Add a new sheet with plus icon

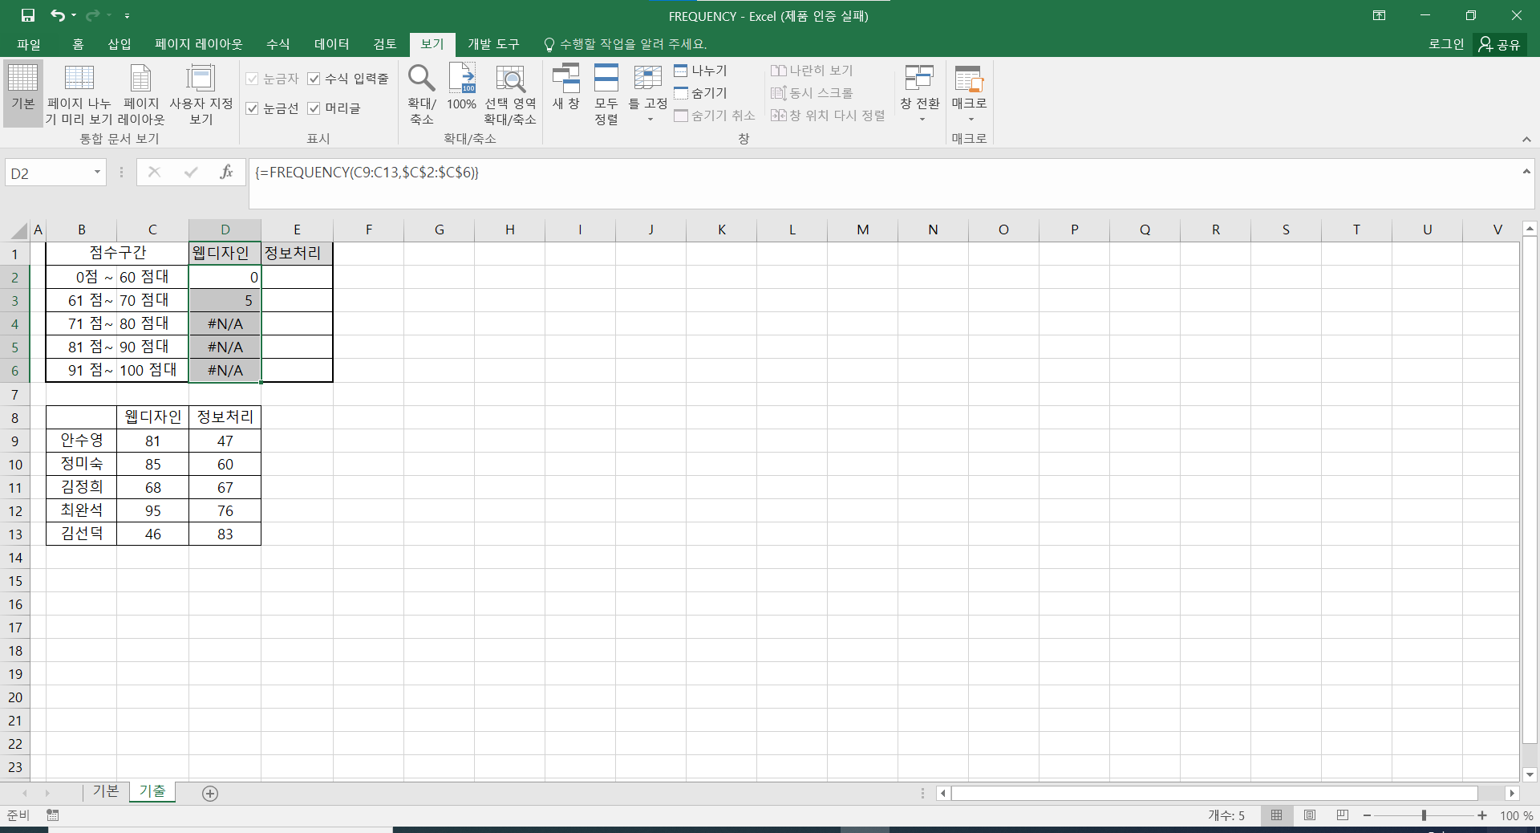point(210,794)
